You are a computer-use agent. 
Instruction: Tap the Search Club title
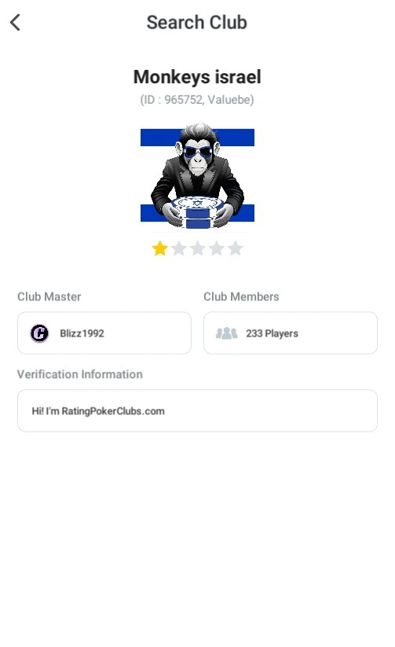(197, 22)
